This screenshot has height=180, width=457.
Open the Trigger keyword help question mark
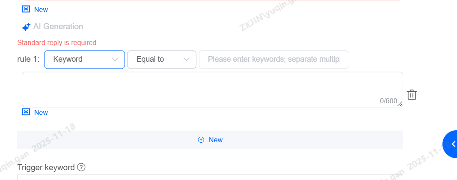click(x=81, y=167)
